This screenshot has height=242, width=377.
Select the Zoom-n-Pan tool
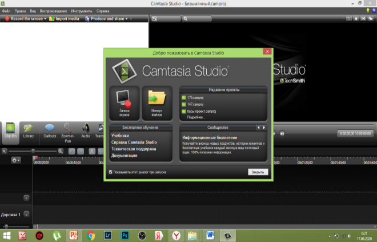coord(67,133)
